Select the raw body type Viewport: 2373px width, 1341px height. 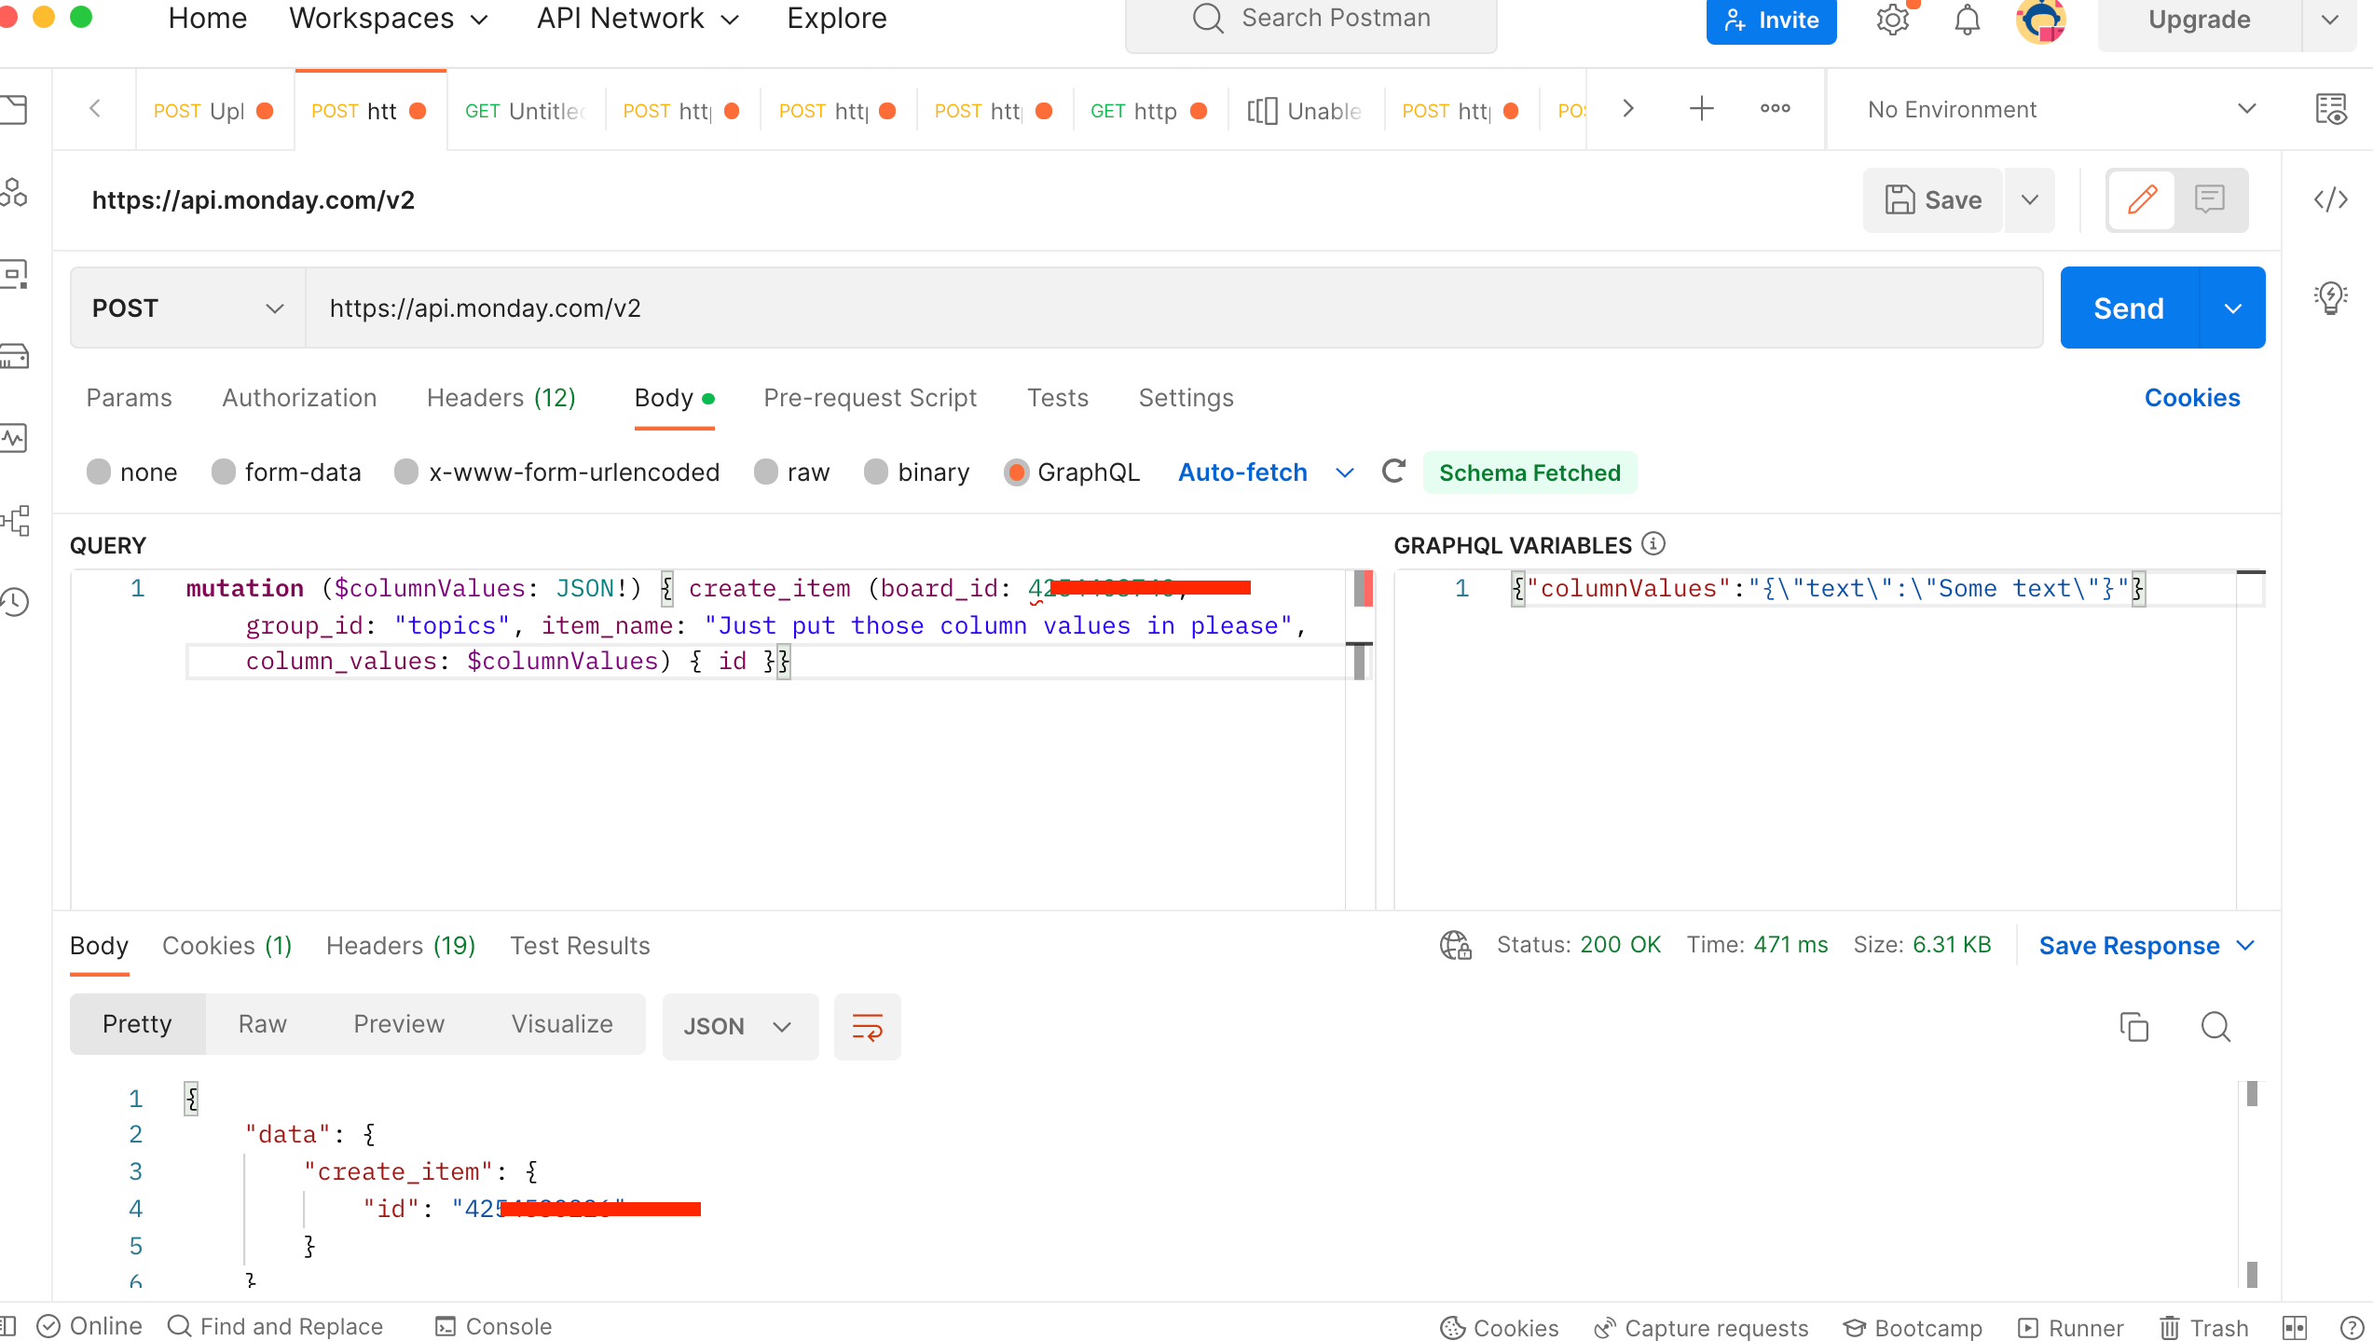766,472
